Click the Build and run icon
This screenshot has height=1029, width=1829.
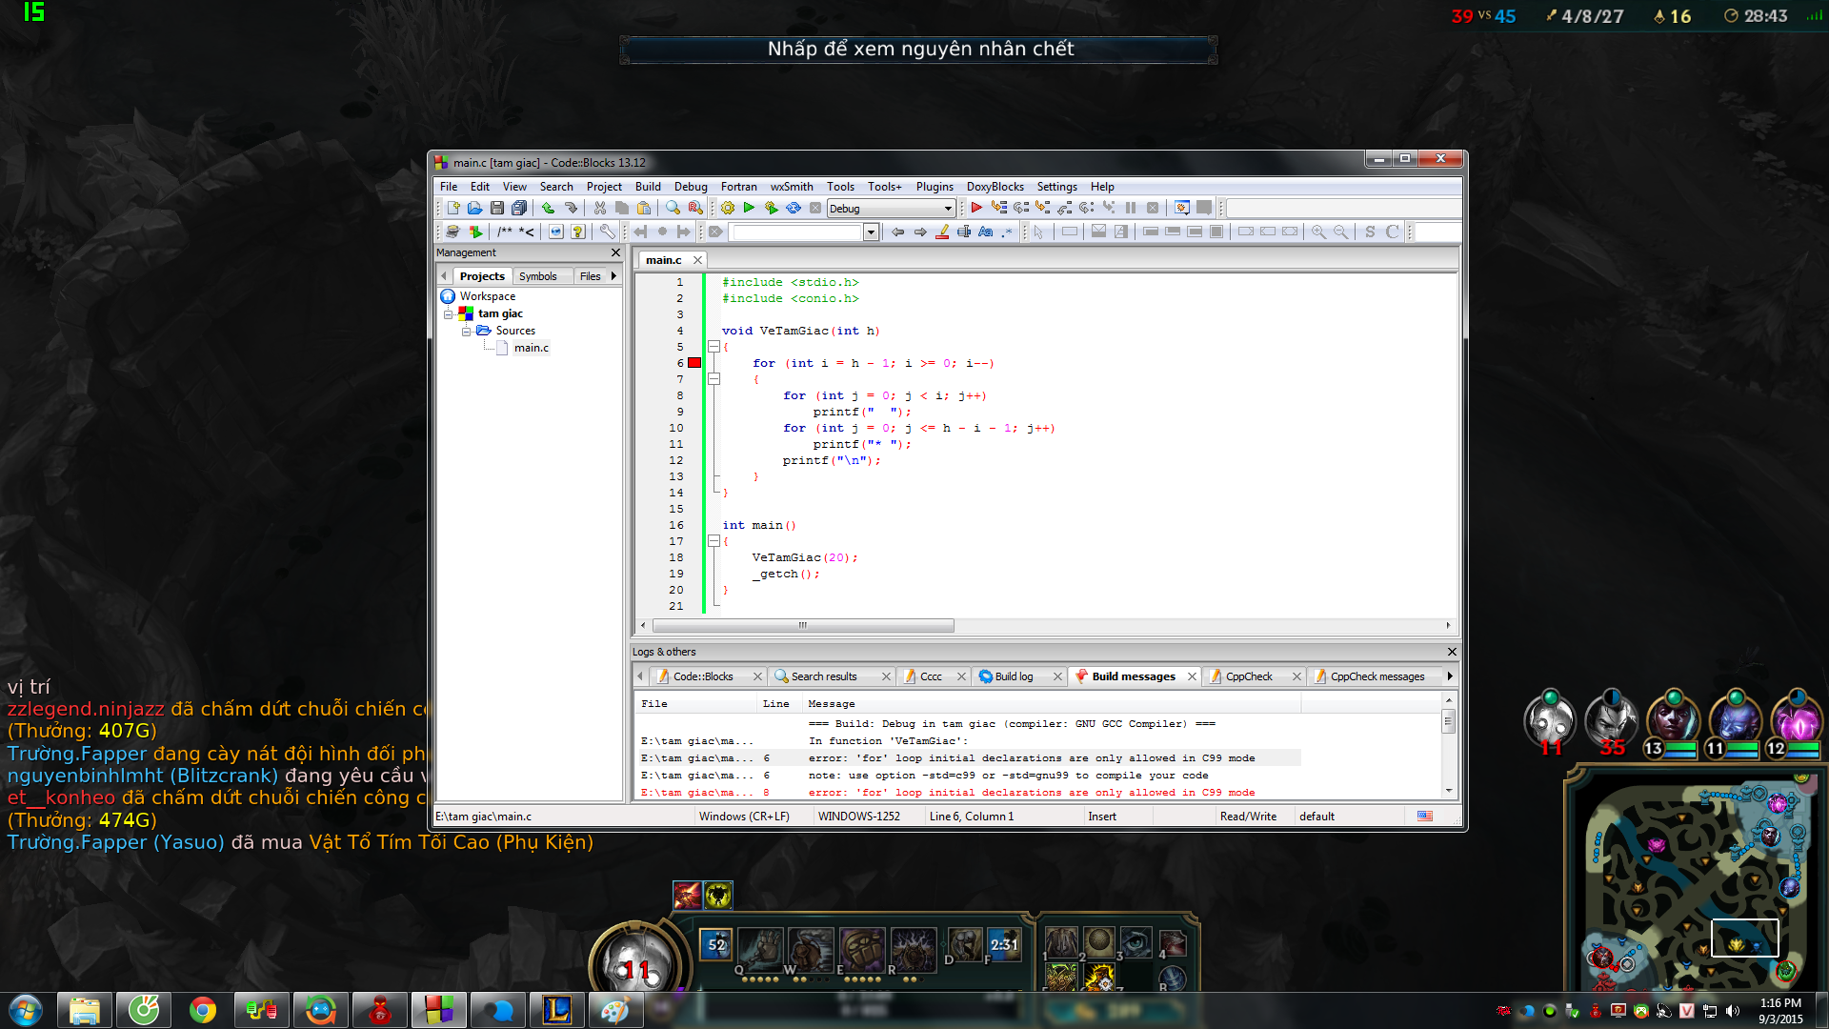tap(771, 208)
